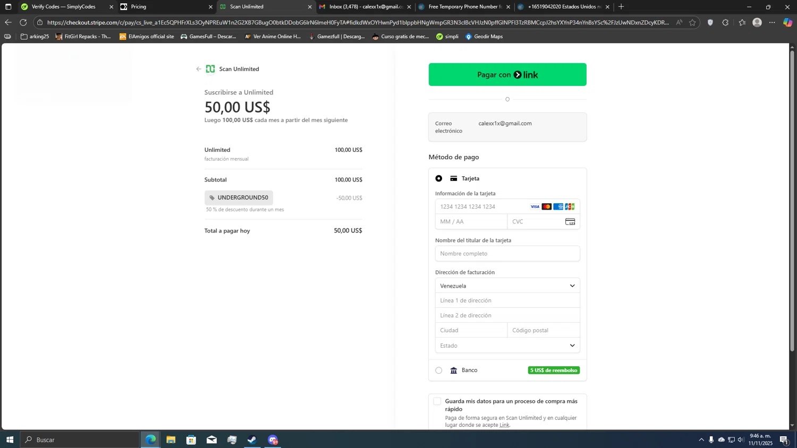Switch to Free Temporary Phone Number tab
797x448 pixels.
coord(465,7)
